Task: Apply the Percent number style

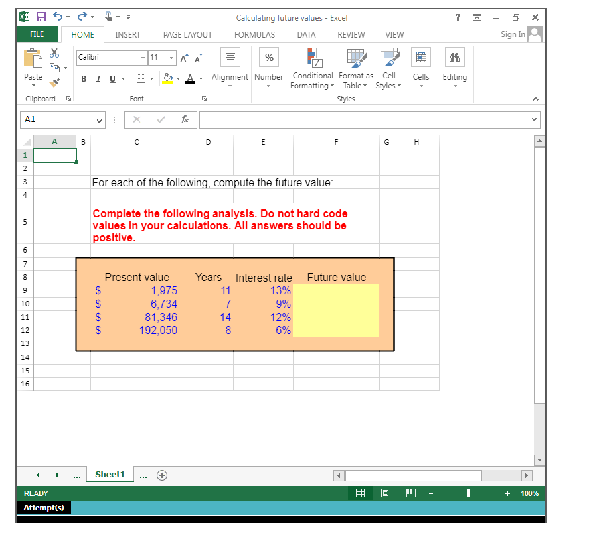Action: 268,57
